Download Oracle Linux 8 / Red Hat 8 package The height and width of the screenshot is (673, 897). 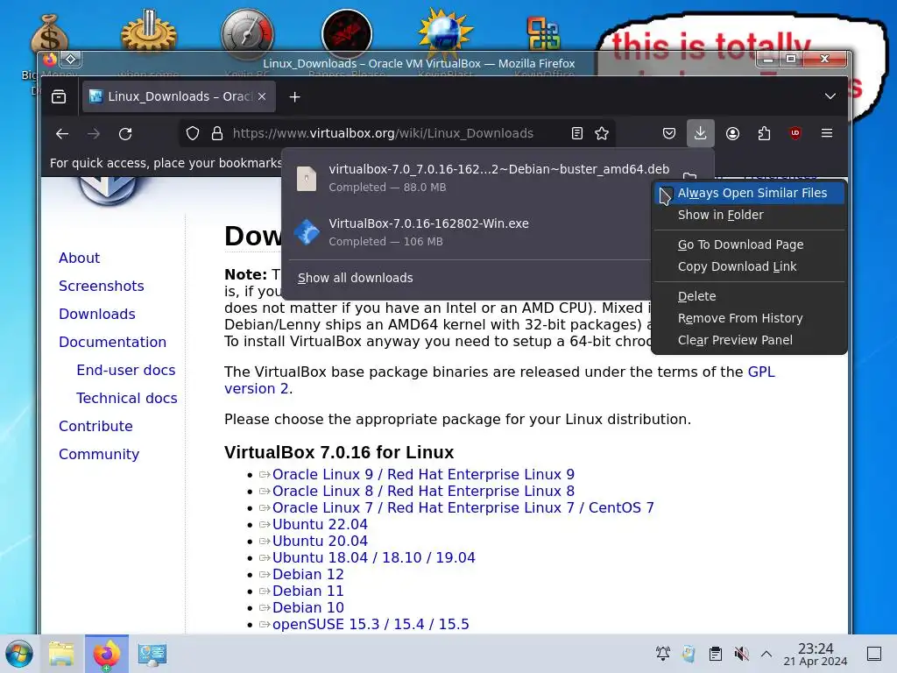pyautogui.click(x=423, y=491)
